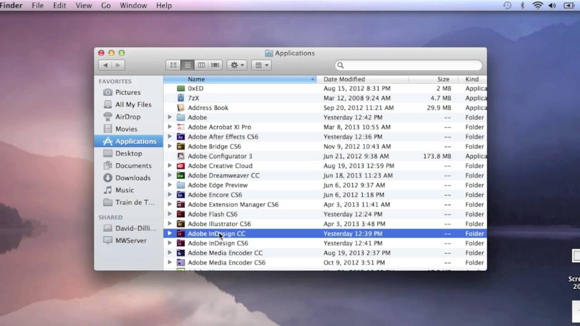Expand Adobe Media Encoder CC disclosure triangle
Image resolution: width=580 pixels, height=326 pixels.
coord(169,253)
